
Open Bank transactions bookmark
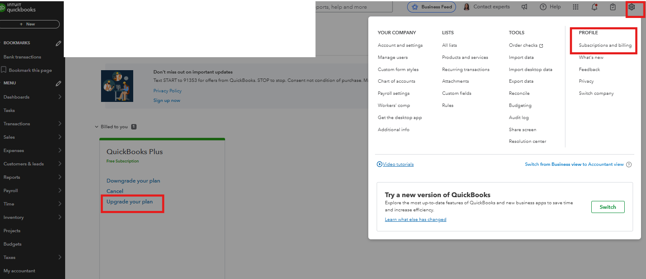(x=22, y=57)
